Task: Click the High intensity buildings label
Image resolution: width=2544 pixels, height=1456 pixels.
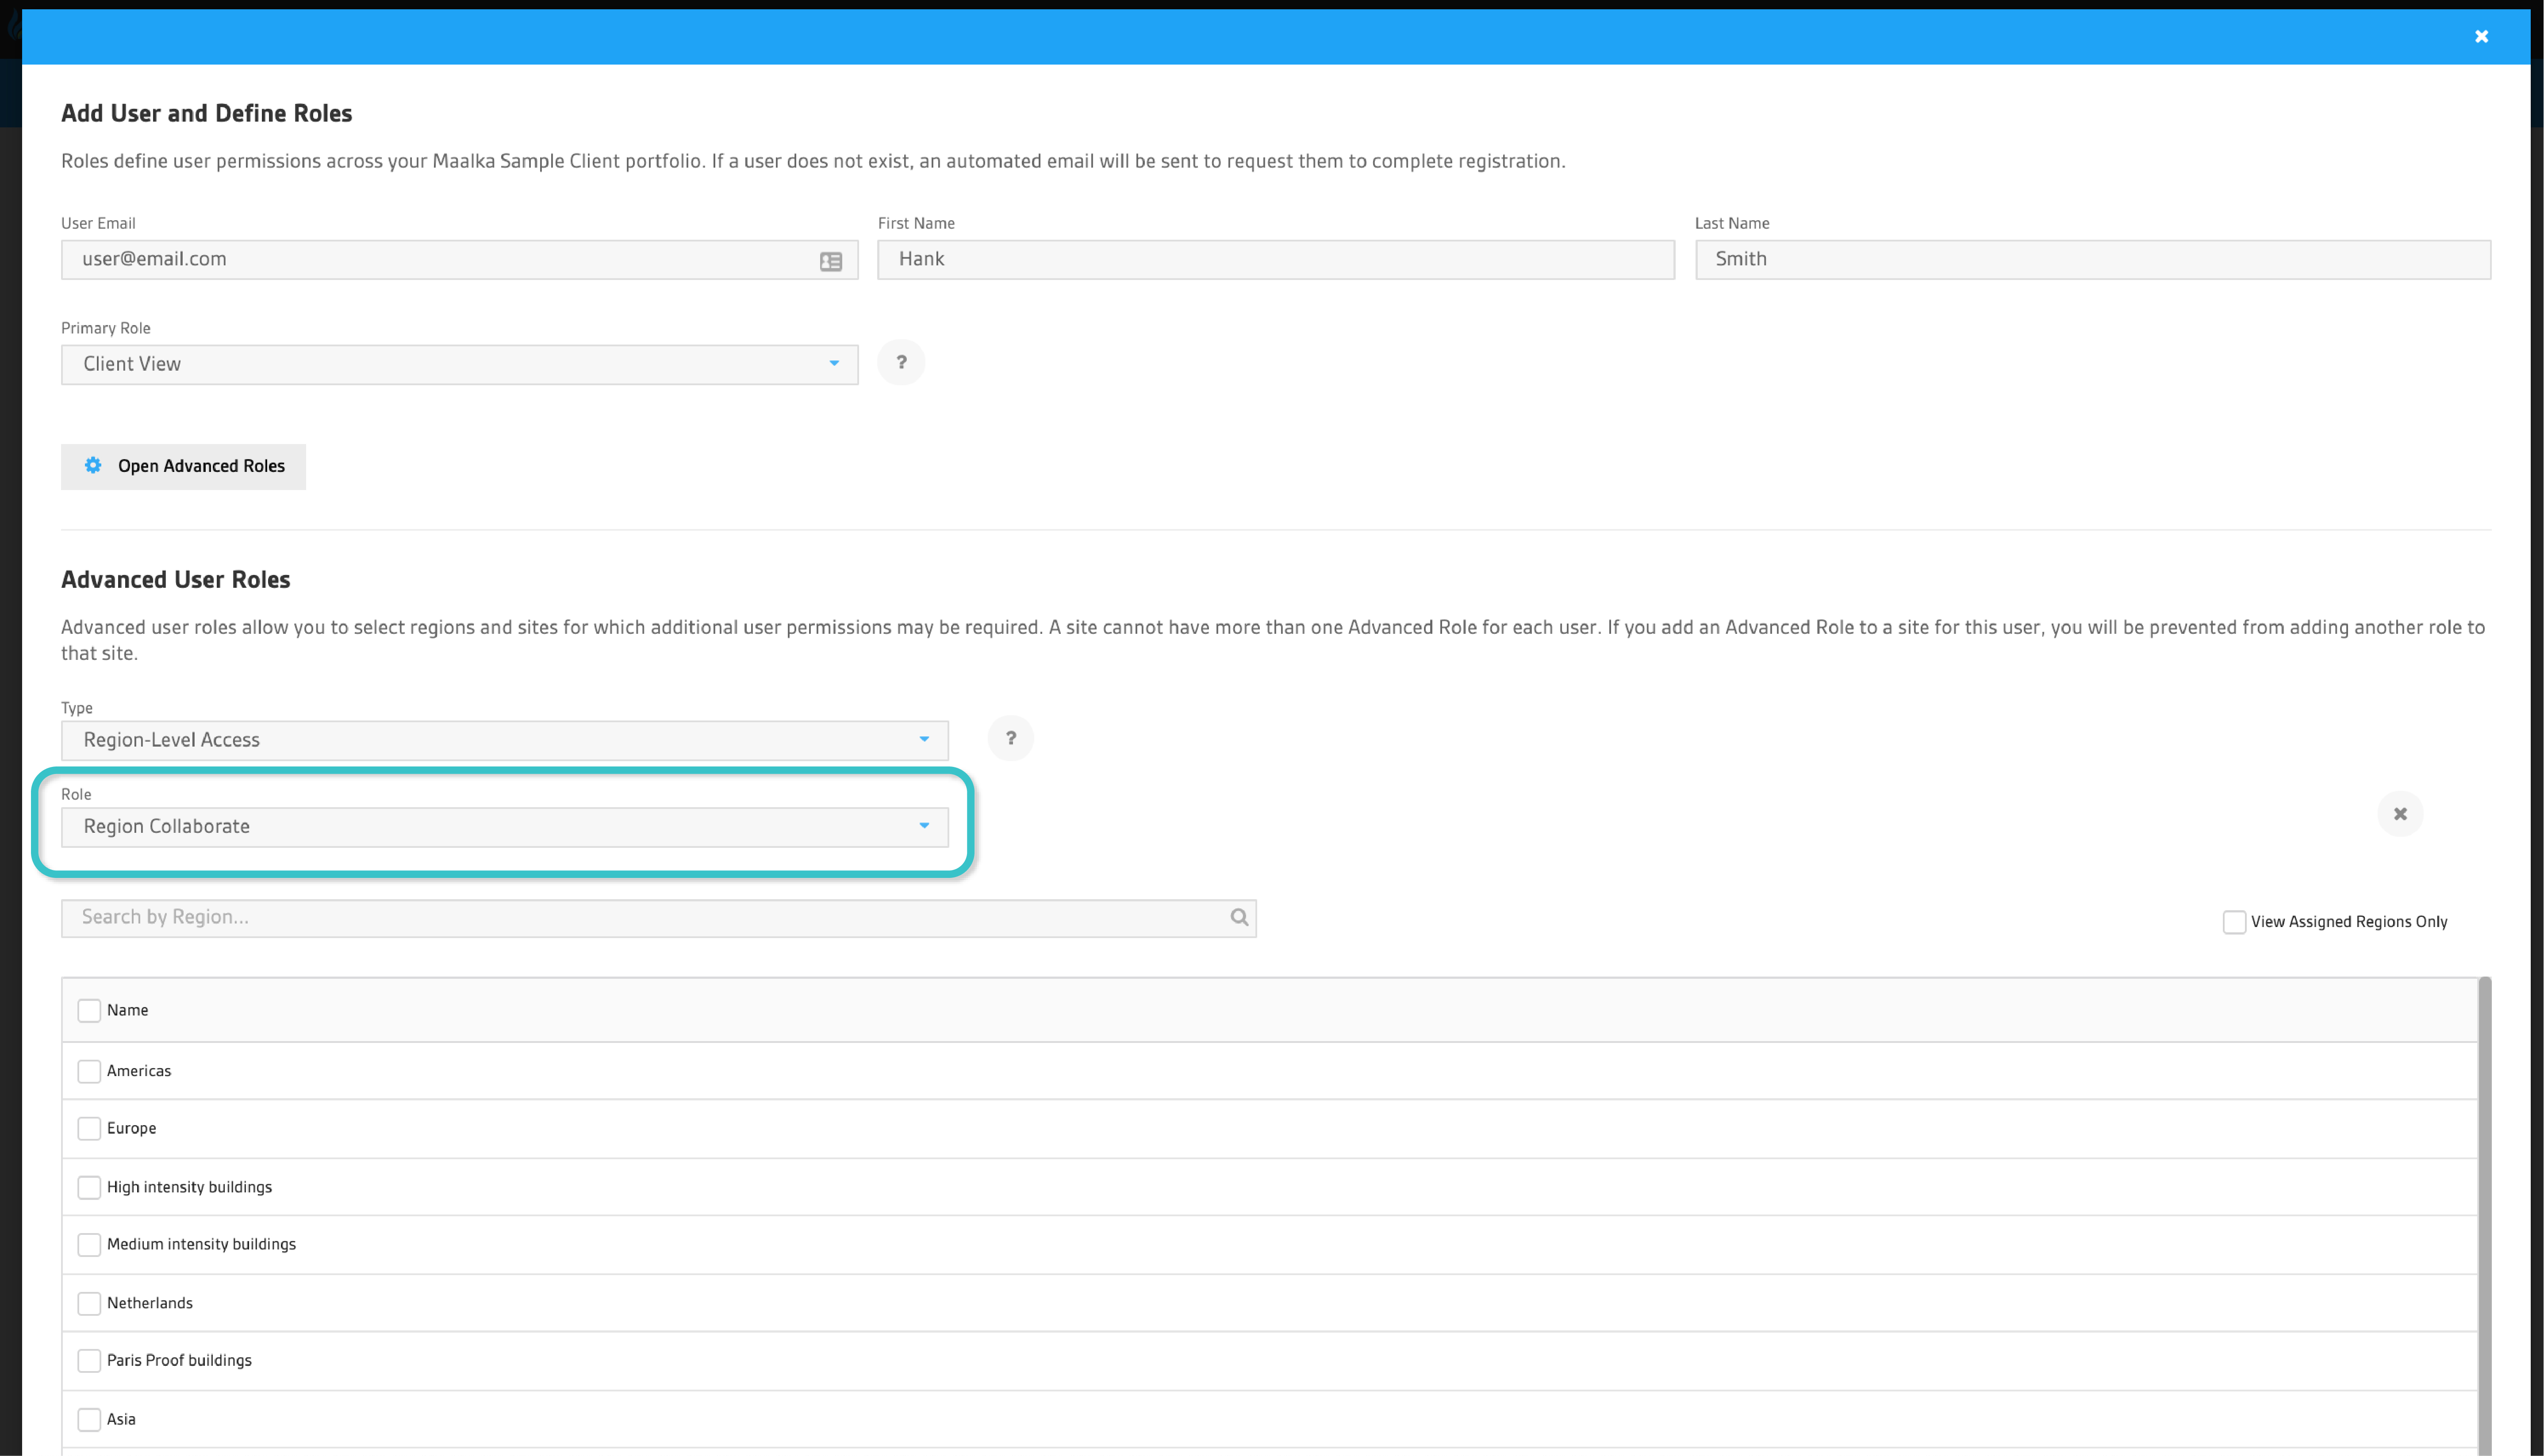Action: point(189,1187)
